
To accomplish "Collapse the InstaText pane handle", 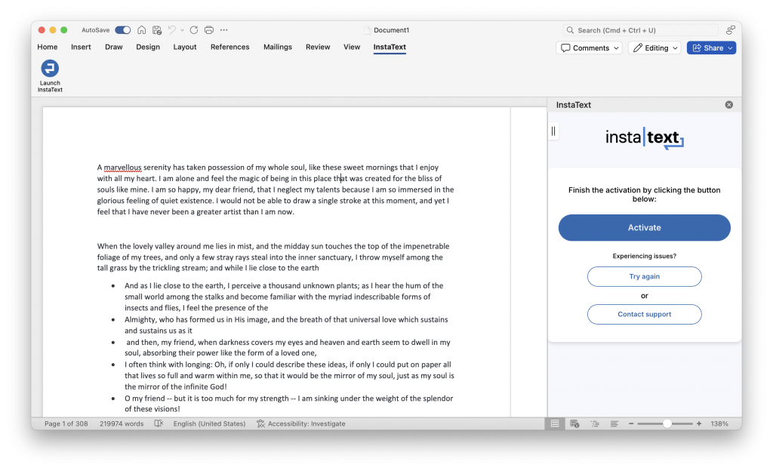I will click(x=553, y=131).
